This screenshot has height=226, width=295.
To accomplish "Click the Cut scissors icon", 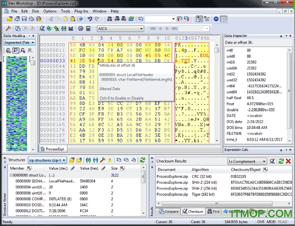I will [x=51, y=19].
